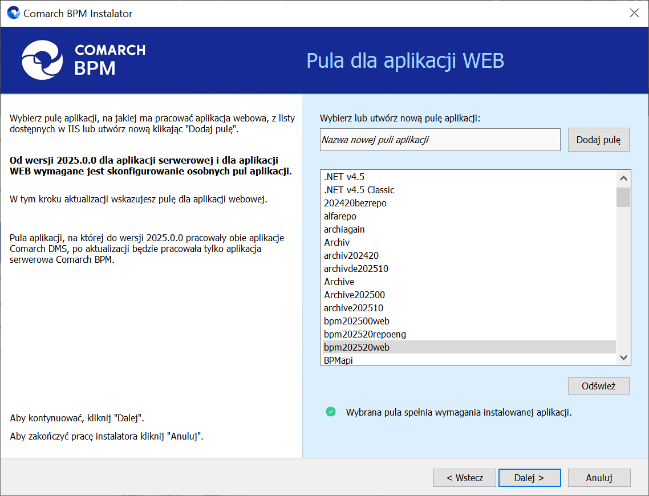The width and height of the screenshot is (649, 496).
Task: Select the "archivde202510" pool
Action: pos(469,269)
